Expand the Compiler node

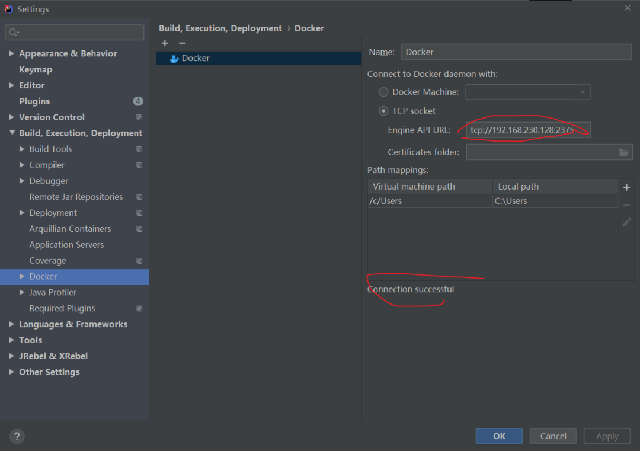22,165
